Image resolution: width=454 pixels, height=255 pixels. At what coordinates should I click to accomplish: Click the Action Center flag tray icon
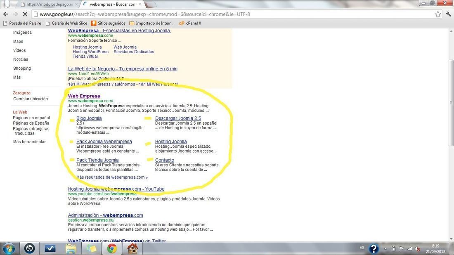(401, 249)
